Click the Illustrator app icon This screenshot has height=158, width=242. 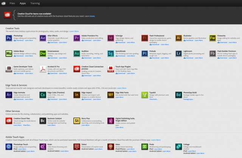[x=179, y=38]
